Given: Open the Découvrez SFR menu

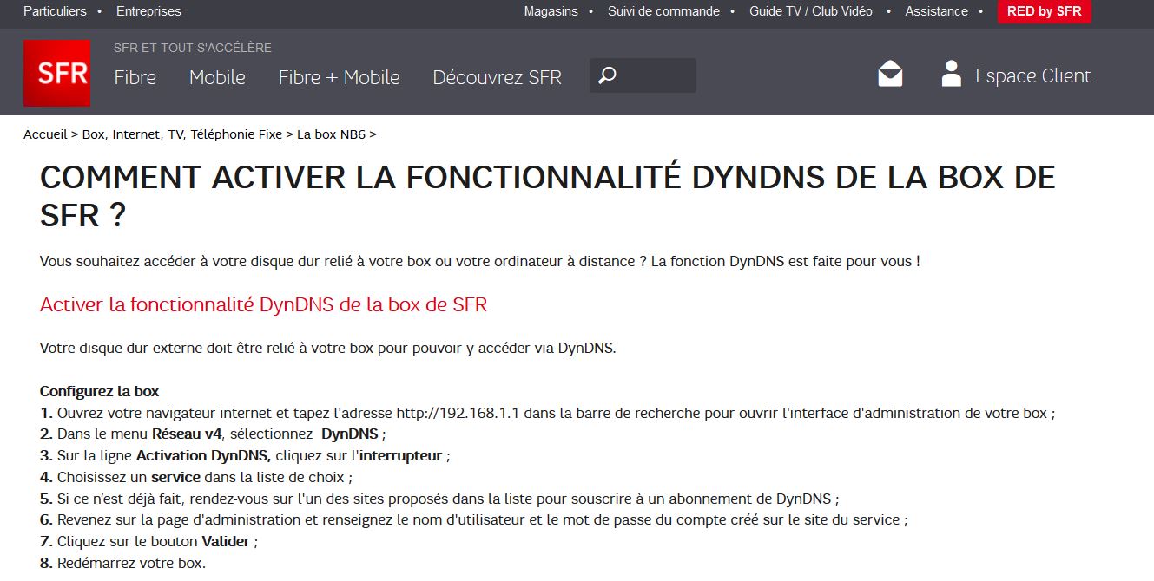Looking at the screenshot, I should point(497,77).
